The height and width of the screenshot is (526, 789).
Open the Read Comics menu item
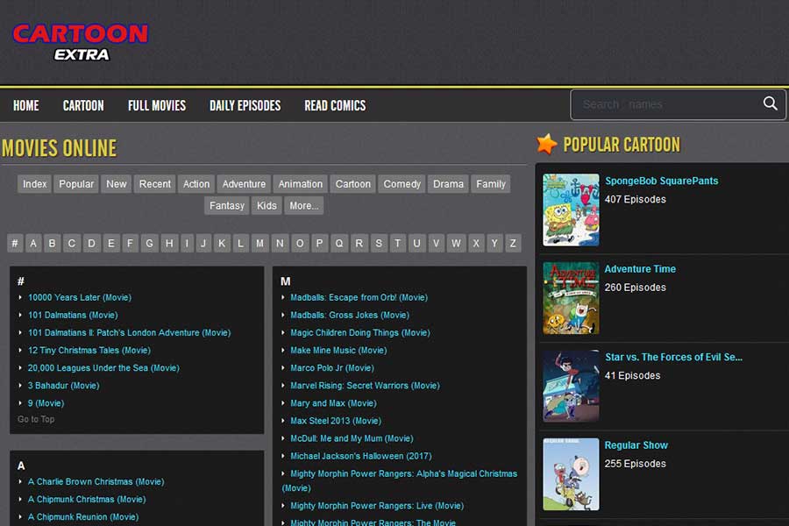335,106
